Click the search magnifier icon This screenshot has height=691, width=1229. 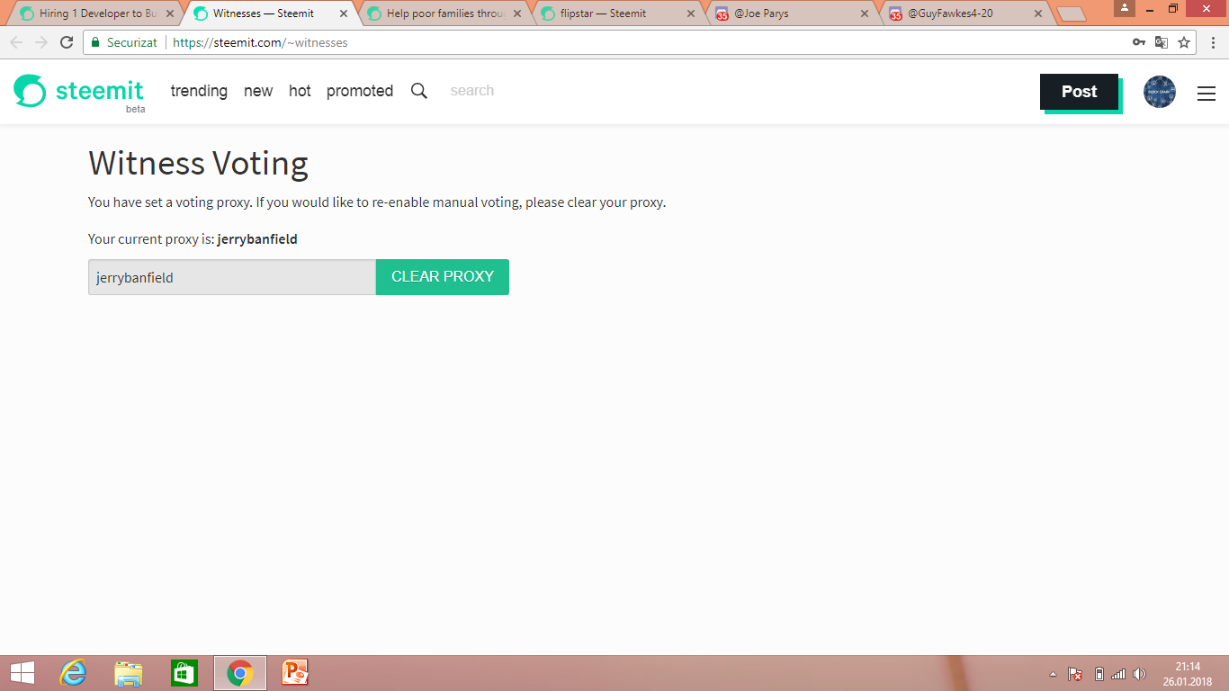point(419,91)
